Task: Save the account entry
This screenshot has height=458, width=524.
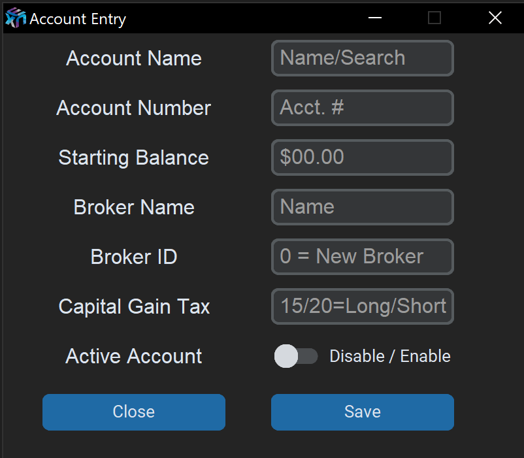Action: pos(362,412)
